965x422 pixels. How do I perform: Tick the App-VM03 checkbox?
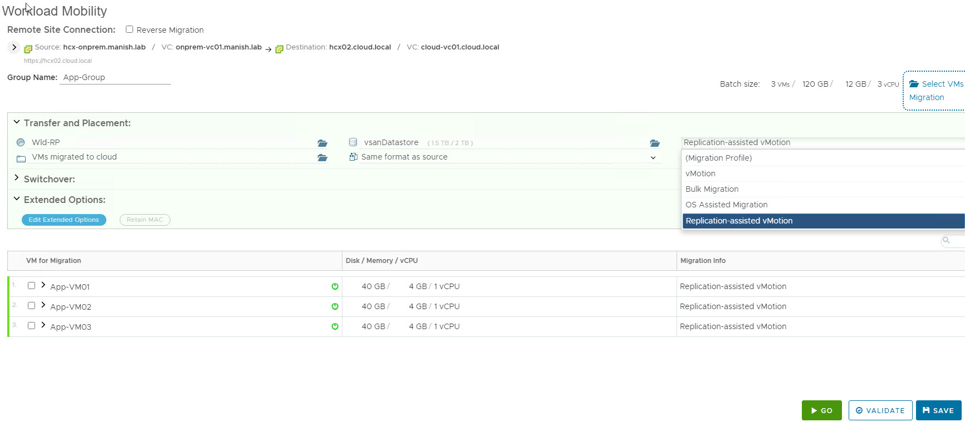point(32,326)
